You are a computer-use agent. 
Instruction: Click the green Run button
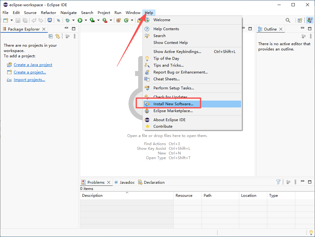(80, 20)
